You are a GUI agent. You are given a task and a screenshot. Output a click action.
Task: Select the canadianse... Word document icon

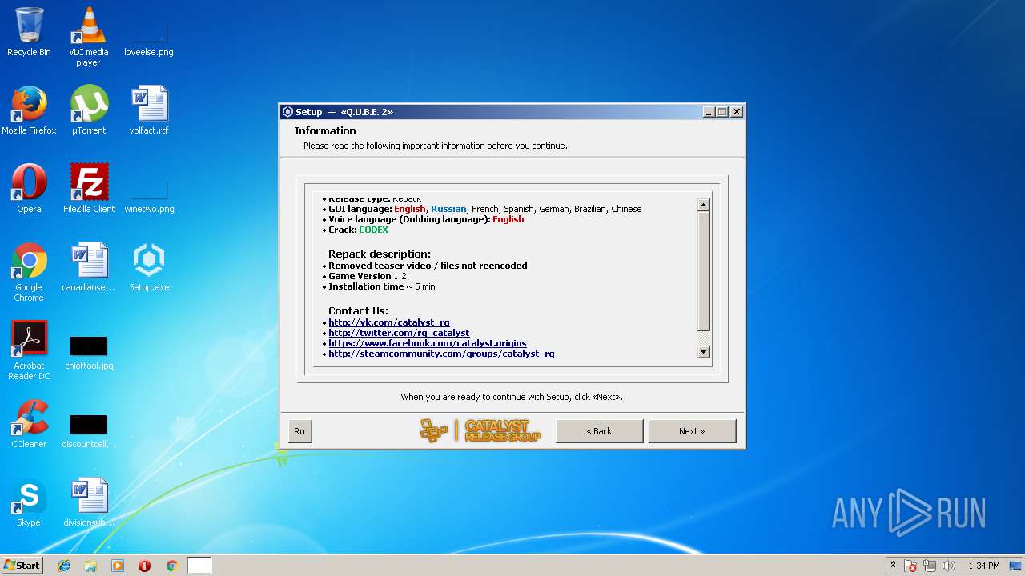coord(88,267)
